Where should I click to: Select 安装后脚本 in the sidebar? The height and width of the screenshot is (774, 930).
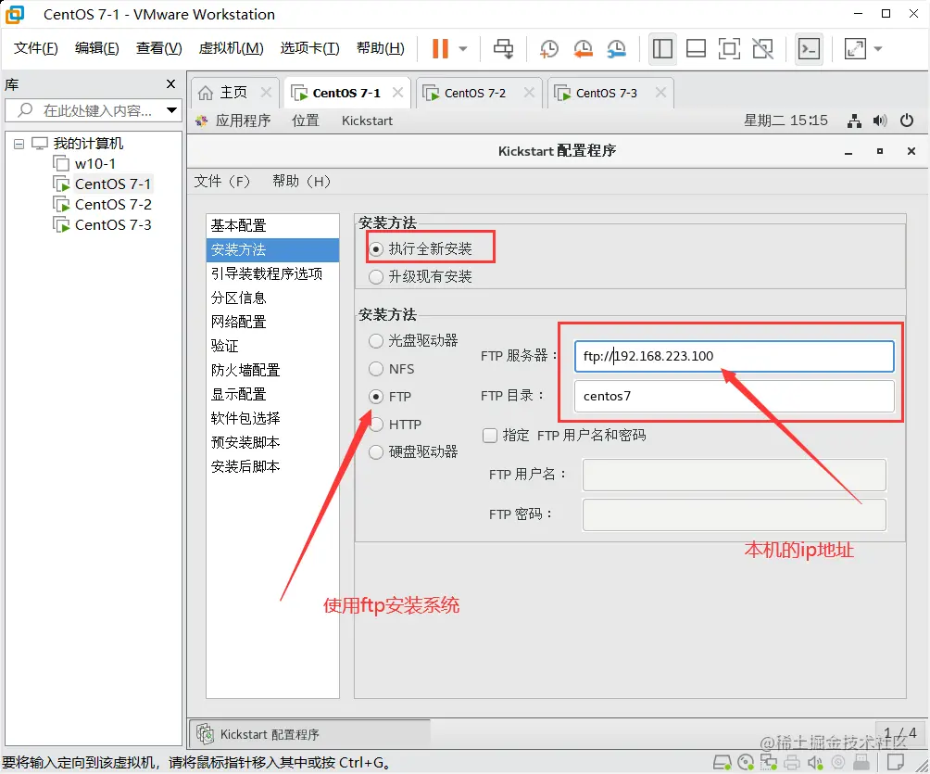(x=273, y=466)
